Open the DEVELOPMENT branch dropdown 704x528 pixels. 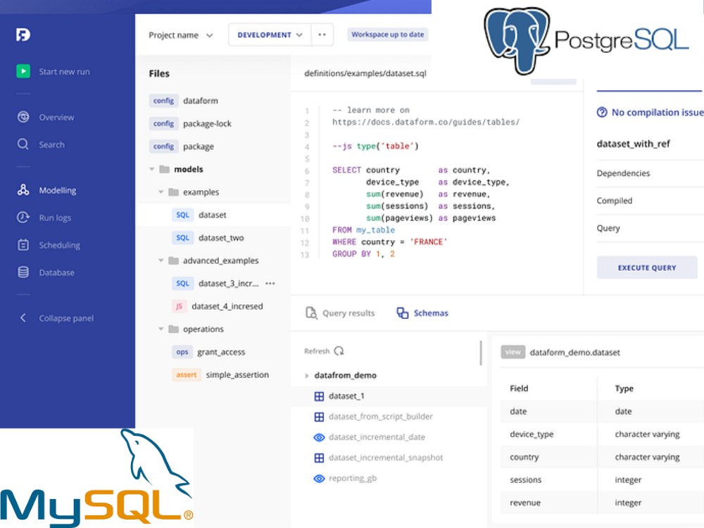(x=270, y=35)
